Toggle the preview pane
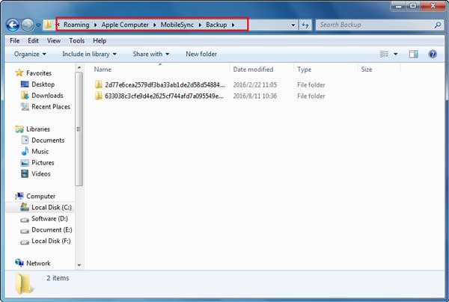449x302 pixels. (413, 54)
